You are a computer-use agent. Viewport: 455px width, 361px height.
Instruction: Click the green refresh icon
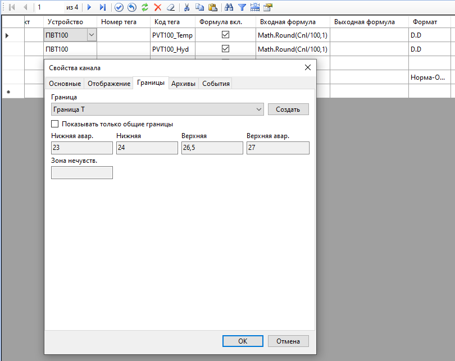click(145, 7)
